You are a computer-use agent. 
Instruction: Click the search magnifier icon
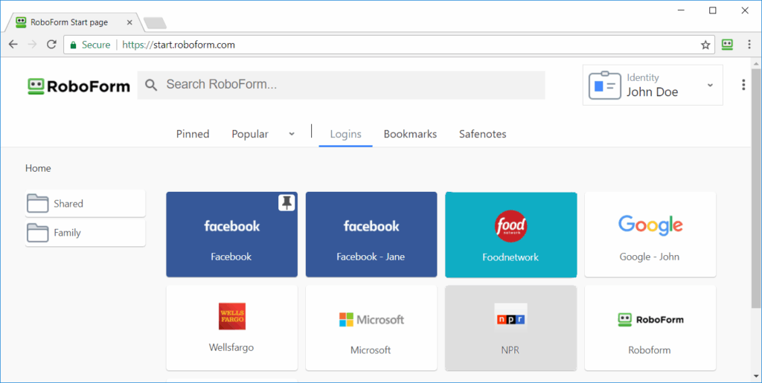[x=151, y=85]
